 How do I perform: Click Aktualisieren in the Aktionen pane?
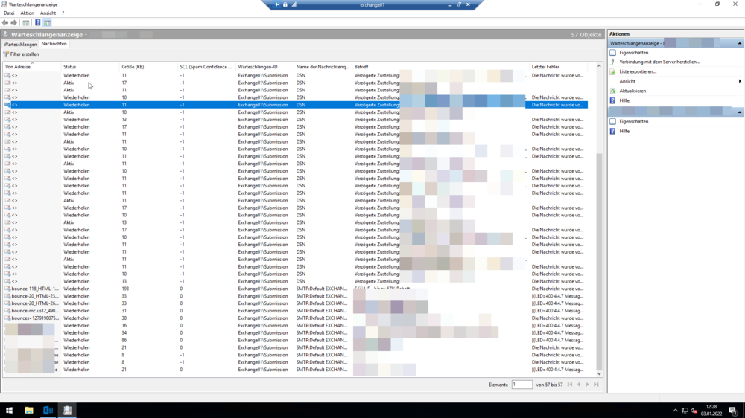click(x=633, y=91)
